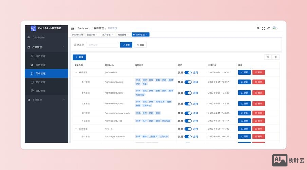307x170 pixels.
Task: Close the 用户管理 tab
Action: [x=113, y=35]
